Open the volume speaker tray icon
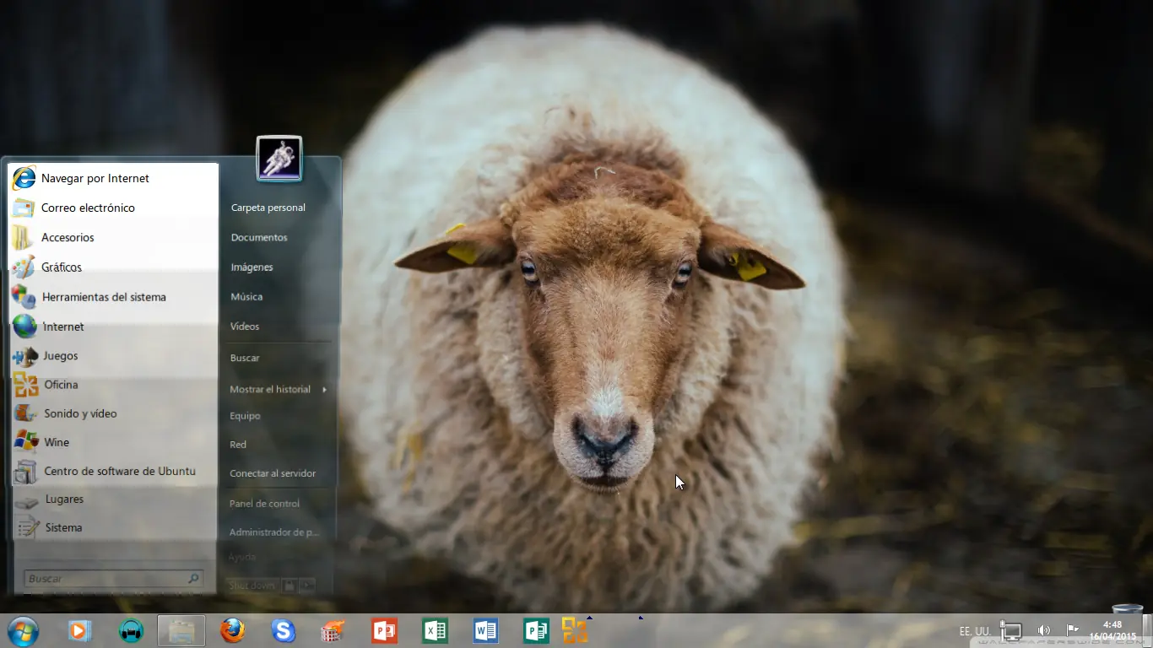This screenshot has height=648, width=1153. click(x=1044, y=630)
